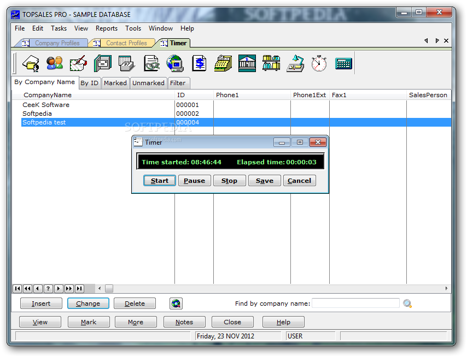Viewport: 467px width, 357px height.
Task: Open the Edit menu
Action: [38, 28]
